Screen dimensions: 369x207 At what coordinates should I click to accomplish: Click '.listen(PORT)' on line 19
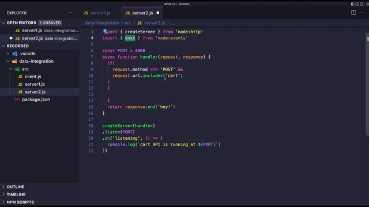[119, 132]
